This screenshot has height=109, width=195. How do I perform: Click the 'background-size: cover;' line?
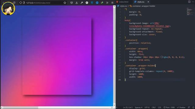point(142,35)
